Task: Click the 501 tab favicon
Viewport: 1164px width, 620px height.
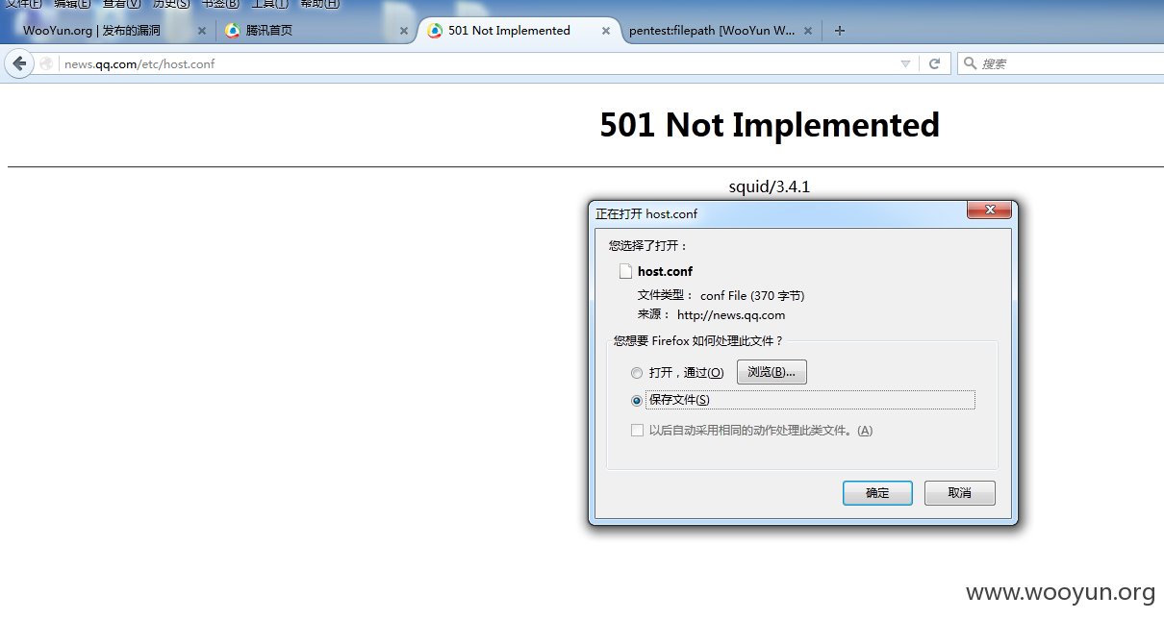Action: 435,31
